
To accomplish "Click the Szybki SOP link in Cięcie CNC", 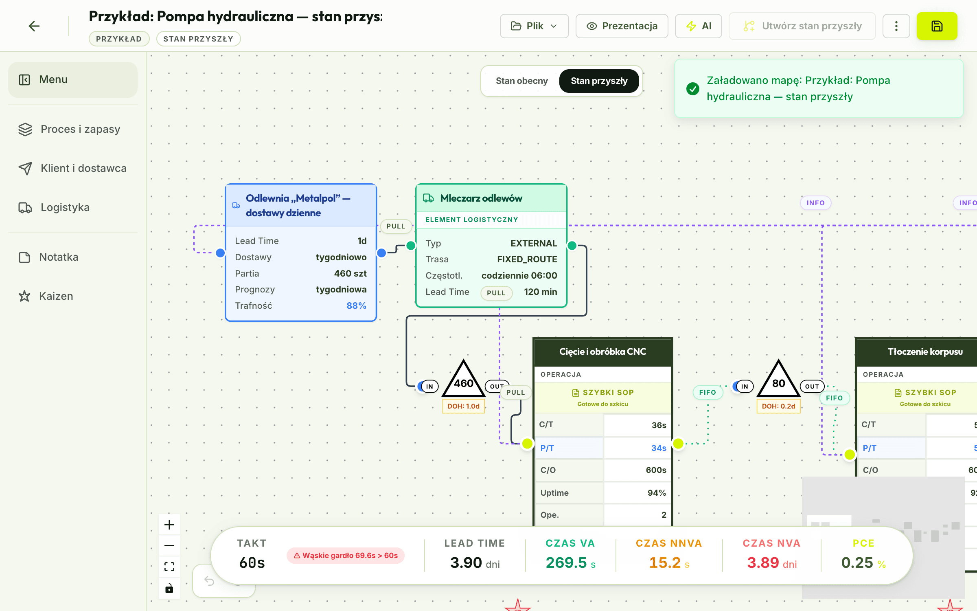I will (603, 393).
